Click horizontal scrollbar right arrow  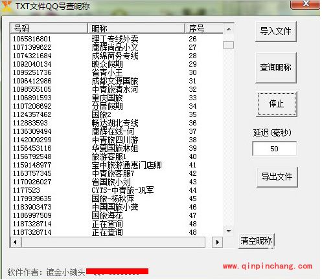218,242
